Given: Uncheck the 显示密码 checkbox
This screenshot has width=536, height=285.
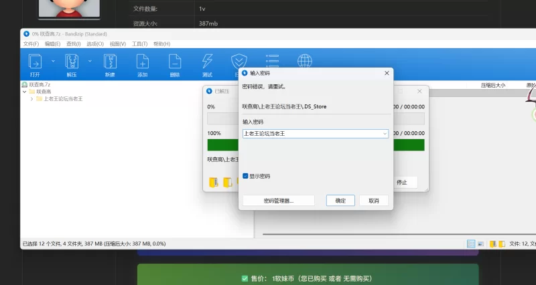Looking at the screenshot, I should pyautogui.click(x=245, y=176).
